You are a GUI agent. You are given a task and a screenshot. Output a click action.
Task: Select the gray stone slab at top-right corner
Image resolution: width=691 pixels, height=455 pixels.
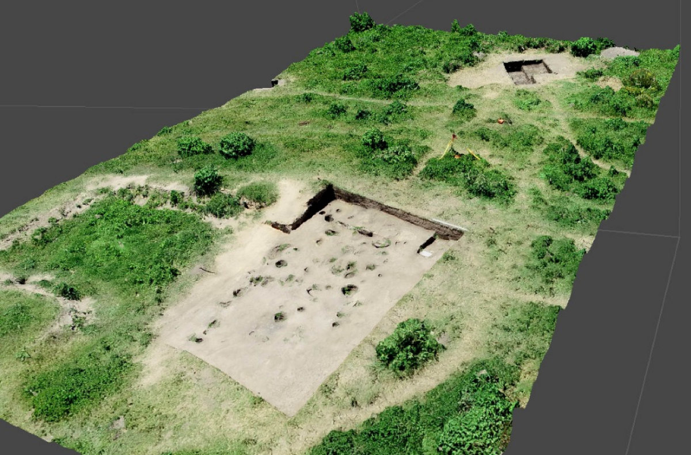pos(618,53)
